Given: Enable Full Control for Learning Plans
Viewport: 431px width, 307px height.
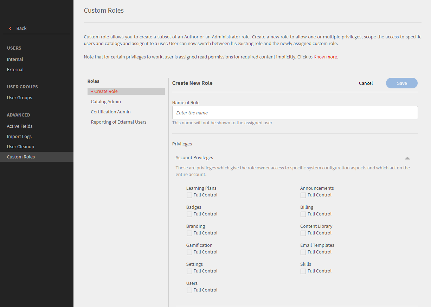Looking at the screenshot, I should [189, 195].
